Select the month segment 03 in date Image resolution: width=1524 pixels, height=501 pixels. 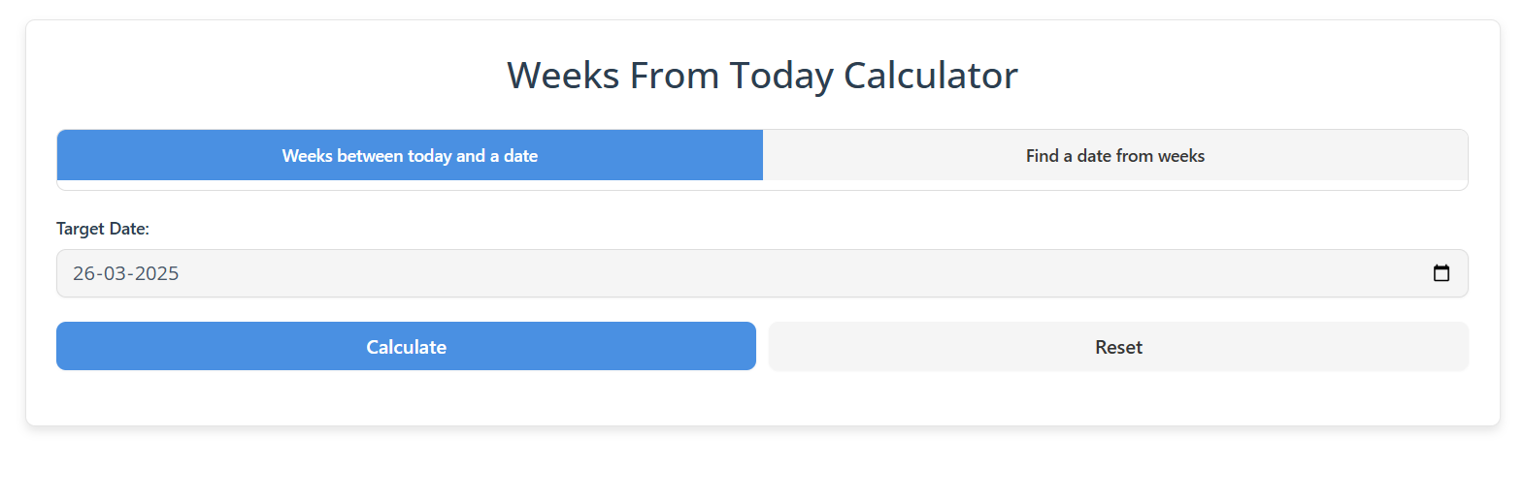[116, 273]
